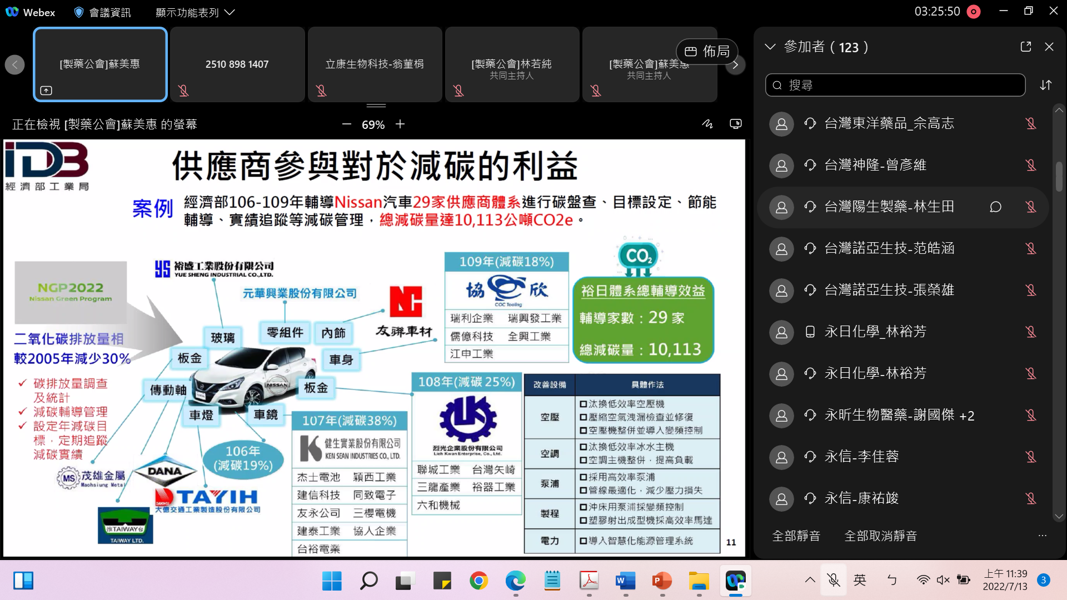Open File Explorer from taskbar
The width and height of the screenshot is (1067, 600).
[699, 581]
